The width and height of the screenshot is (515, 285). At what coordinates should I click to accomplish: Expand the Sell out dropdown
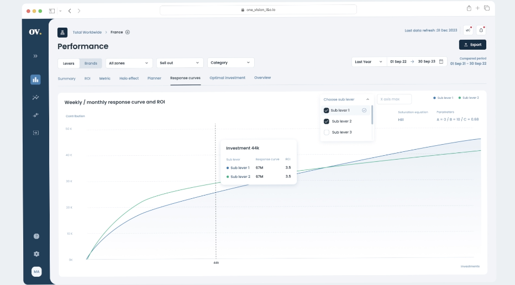[180, 63]
